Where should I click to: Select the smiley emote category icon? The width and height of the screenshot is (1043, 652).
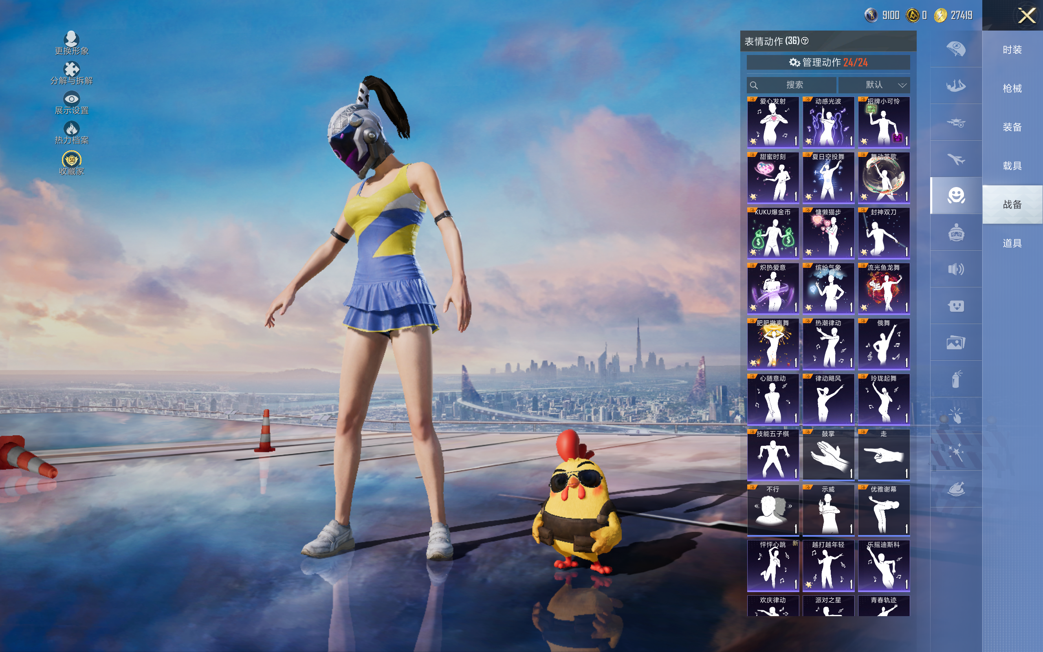pos(956,195)
